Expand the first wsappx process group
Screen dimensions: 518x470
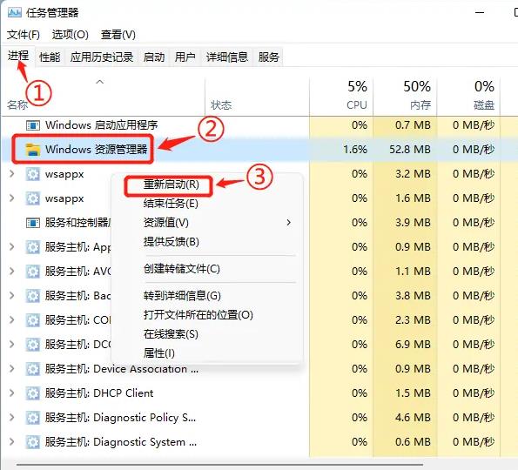(x=12, y=174)
